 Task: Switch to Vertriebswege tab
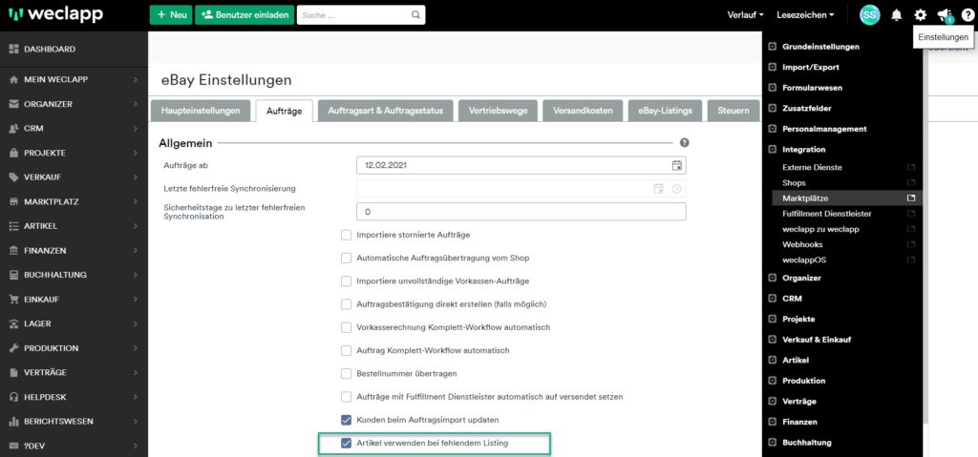pos(498,111)
